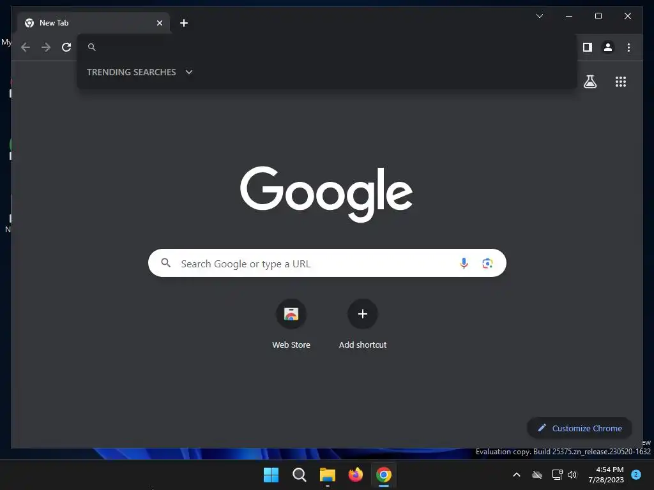Screen dimensions: 654x490
Task: Open the Search Labs flask icon
Action: click(589, 82)
